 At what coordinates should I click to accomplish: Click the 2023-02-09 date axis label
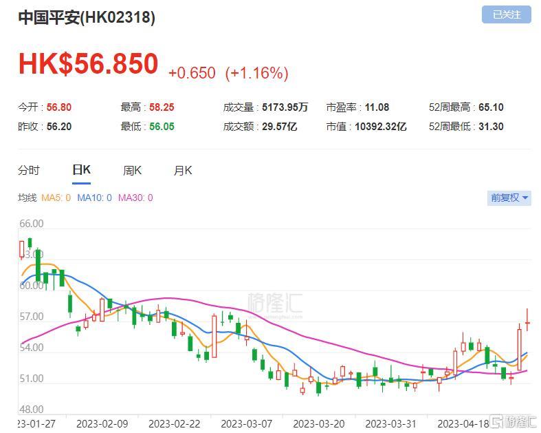102,423
